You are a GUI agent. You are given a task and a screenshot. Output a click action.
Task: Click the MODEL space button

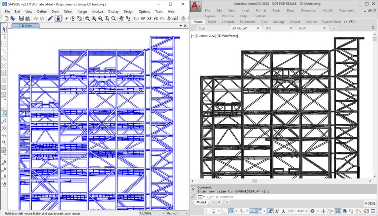click(x=370, y=203)
